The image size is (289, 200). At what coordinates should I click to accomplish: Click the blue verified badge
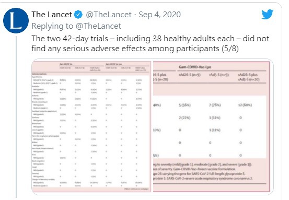pos(78,15)
